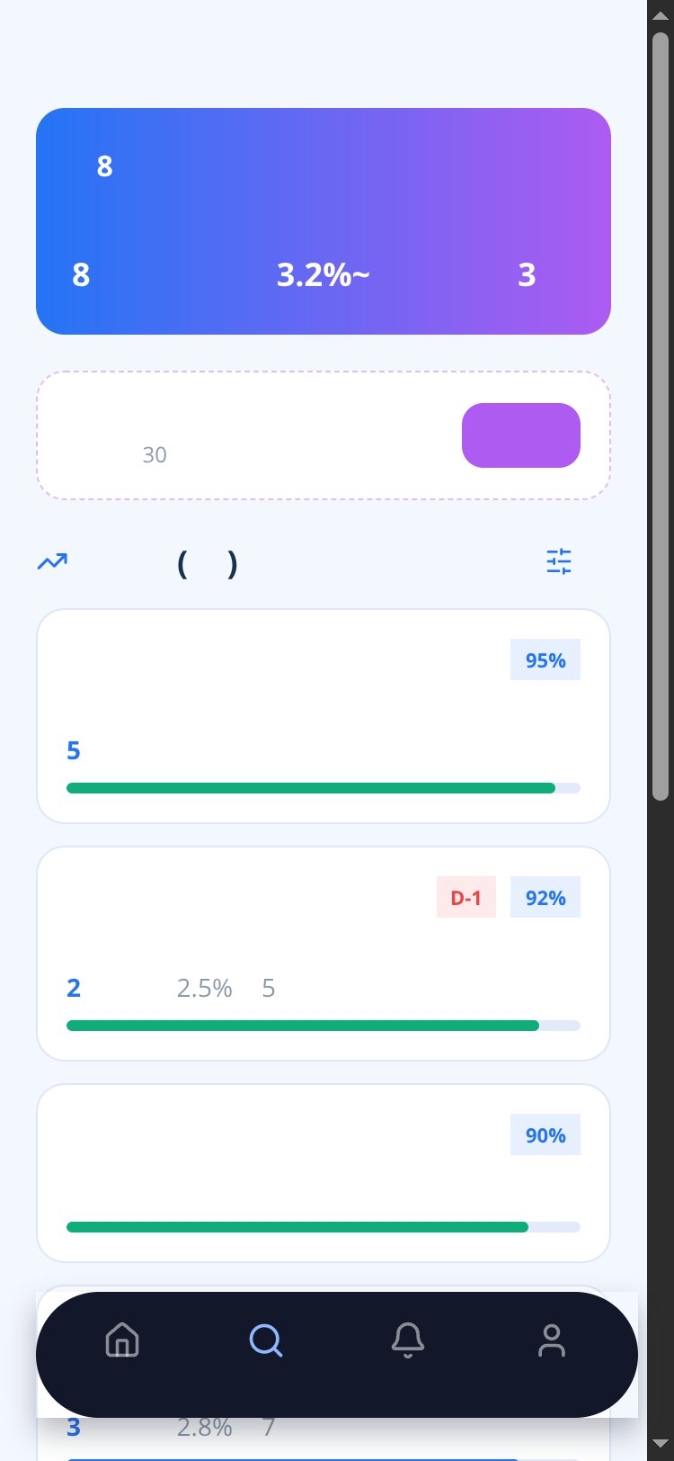Viewport: 674px width, 1461px height.
Task: Click the progress bar in the D-1 card
Action: click(x=324, y=1026)
